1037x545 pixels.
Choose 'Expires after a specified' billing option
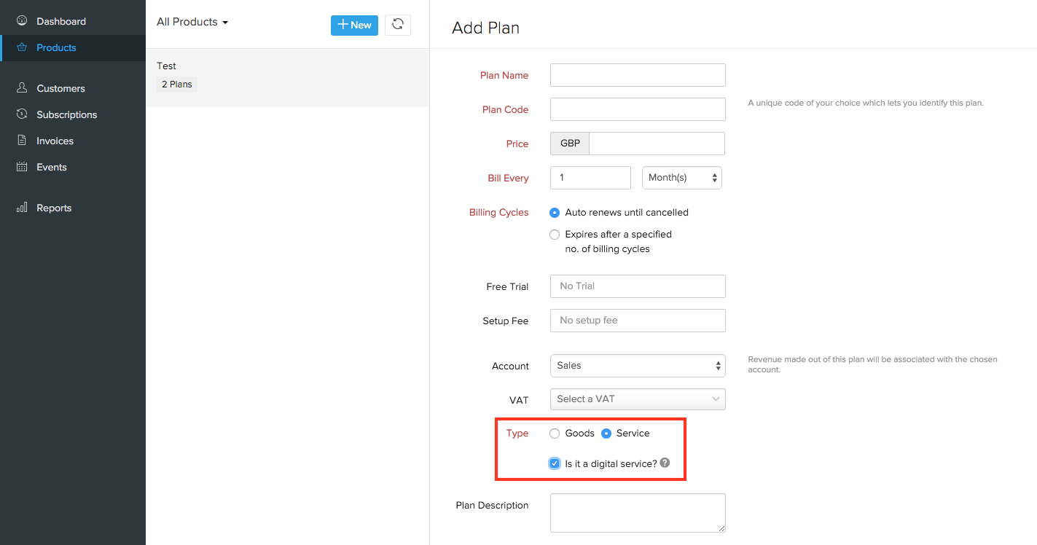[x=555, y=235]
